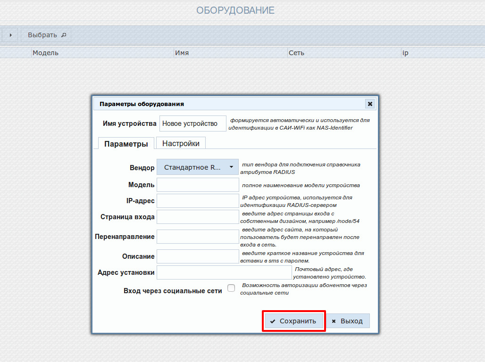
Task: Click the Модель input field
Action: click(197, 184)
